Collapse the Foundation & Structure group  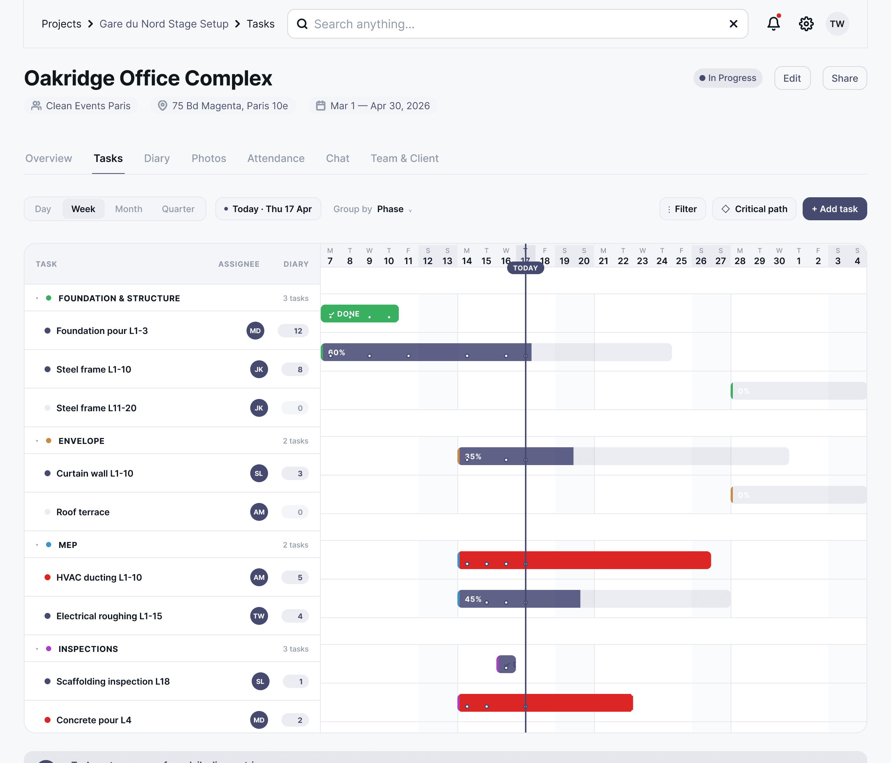(37, 298)
